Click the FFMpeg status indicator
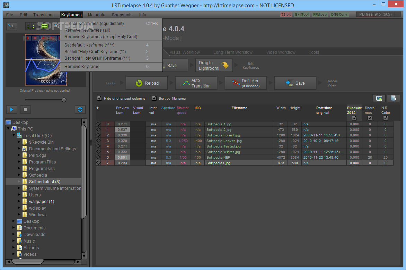 click(320, 15)
